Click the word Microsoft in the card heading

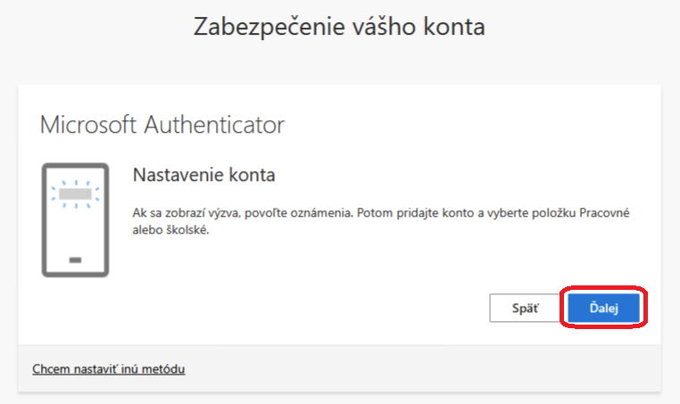[x=88, y=125]
